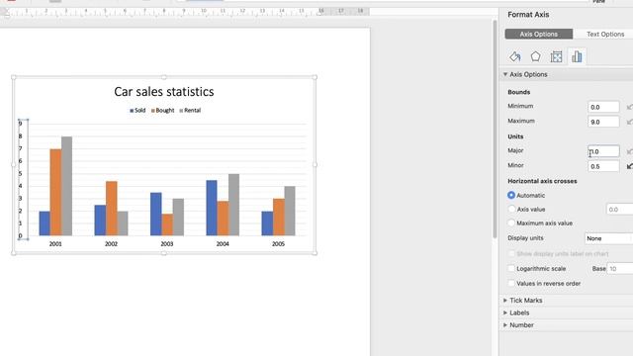Image resolution: width=633 pixels, height=356 pixels.
Task: Expand the Labels section
Action: click(x=505, y=312)
